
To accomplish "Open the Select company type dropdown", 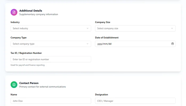I will 50,44.
